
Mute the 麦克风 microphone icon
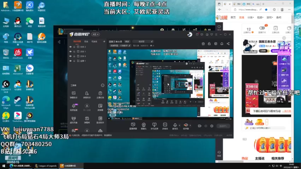(175, 125)
